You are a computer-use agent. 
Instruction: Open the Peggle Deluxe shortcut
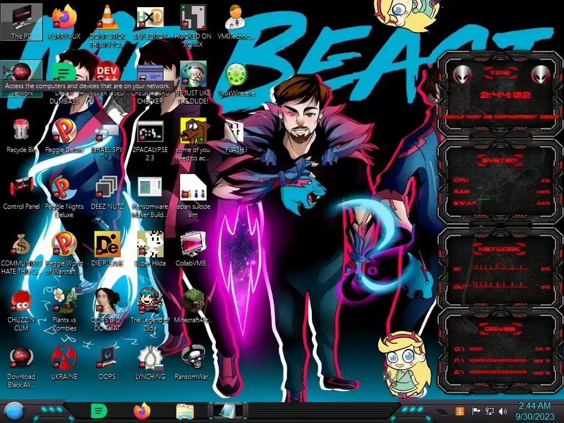click(64, 135)
